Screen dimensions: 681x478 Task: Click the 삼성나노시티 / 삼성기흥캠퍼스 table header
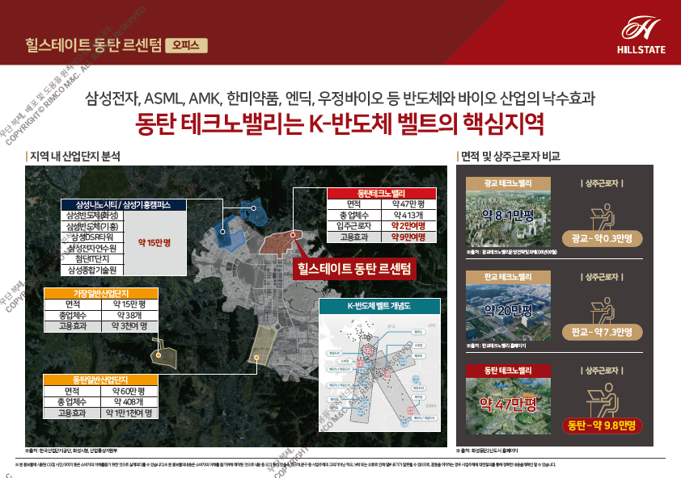124,205
